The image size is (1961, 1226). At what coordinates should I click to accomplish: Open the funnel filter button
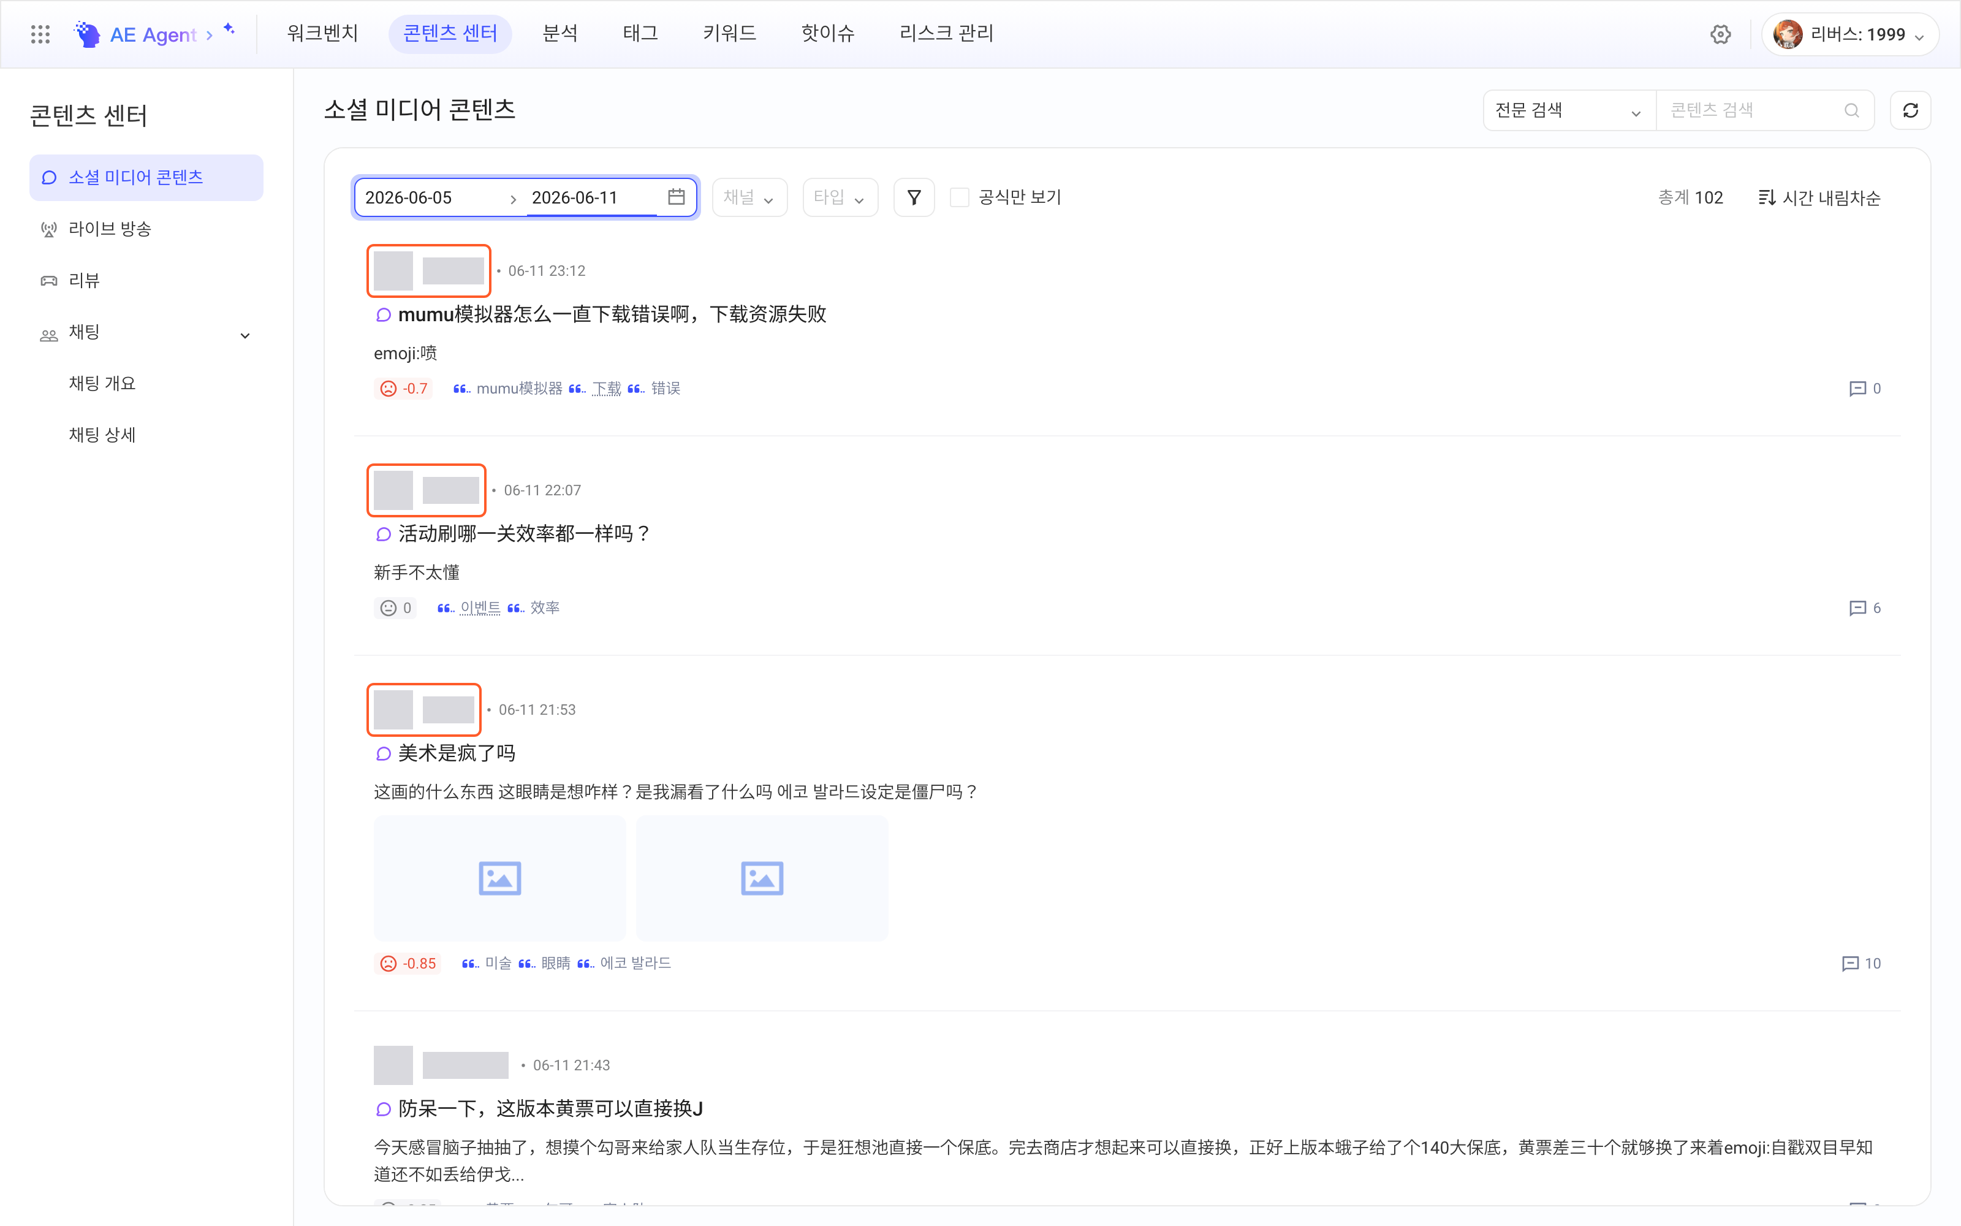(x=914, y=197)
